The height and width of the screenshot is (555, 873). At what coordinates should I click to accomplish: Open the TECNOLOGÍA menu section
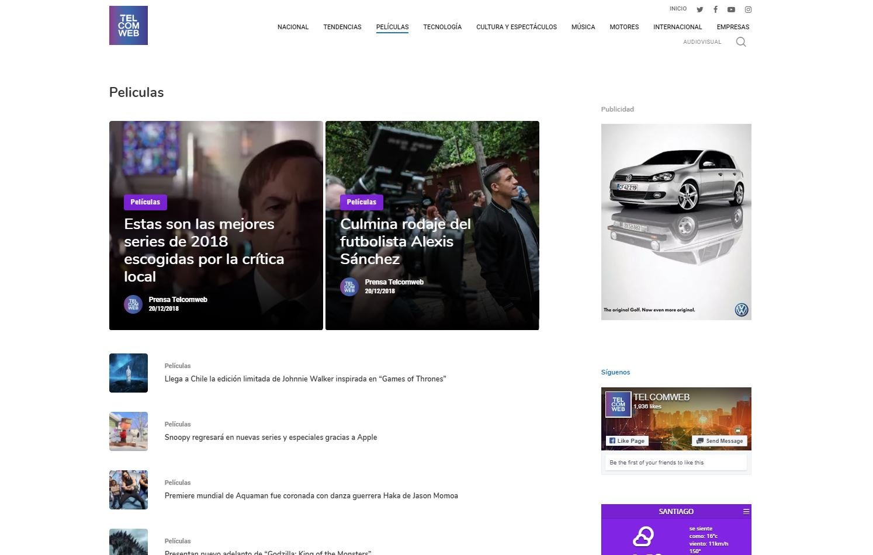tap(442, 27)
